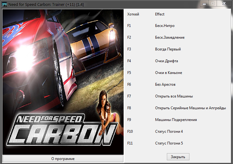Image resolution: width=233 pixels, height=164 pixels.
Task: Click the F1 hotkey label
Action: tap(129, 26)
